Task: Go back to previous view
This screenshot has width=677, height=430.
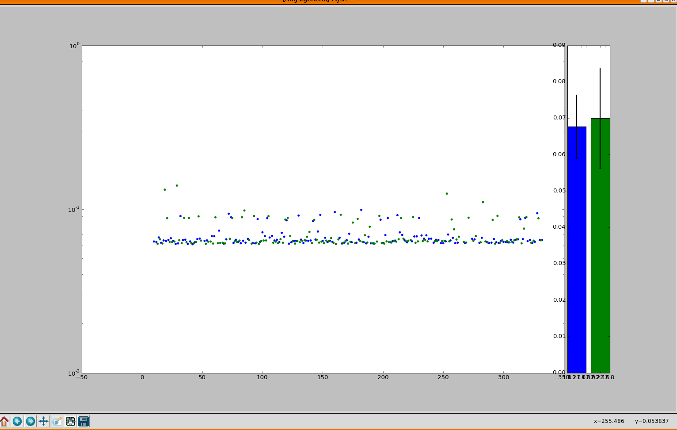Action: 17,421
